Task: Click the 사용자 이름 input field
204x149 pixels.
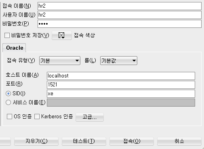Action: 120,15
